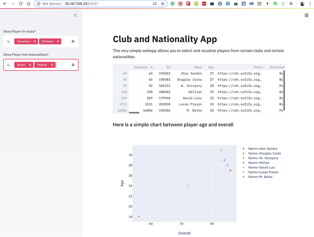
Task: Open the Streamlit hamburger menu
Action: [x=307, y=15]
